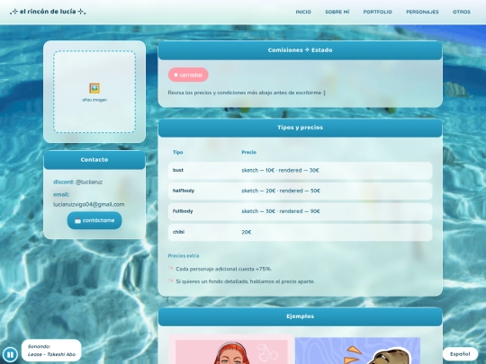Click the 'Revisa los precios y condiciones' text
The image size is (486, 364).
click(247, 93)
